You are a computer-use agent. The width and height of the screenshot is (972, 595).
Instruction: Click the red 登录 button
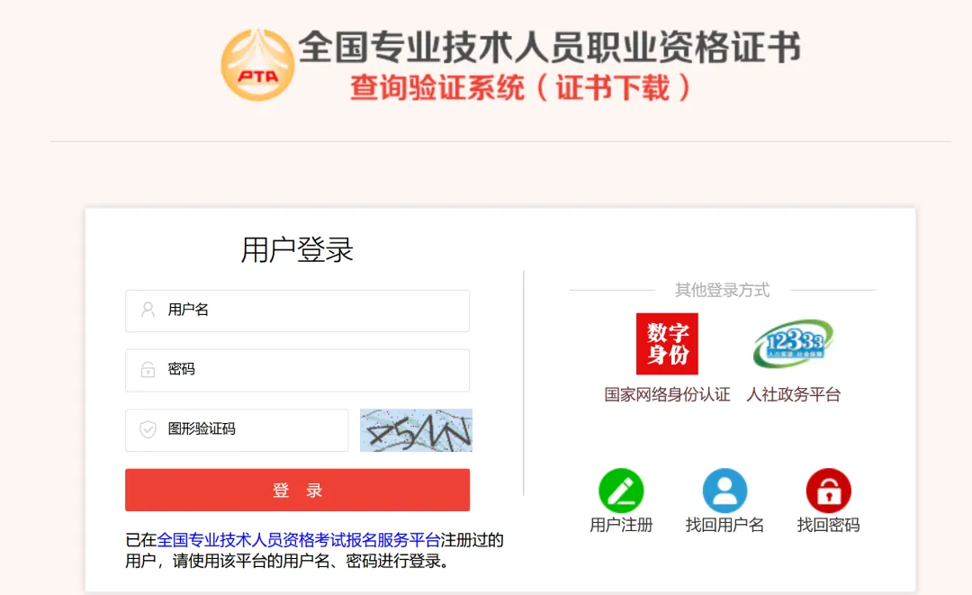coord(298,490)
